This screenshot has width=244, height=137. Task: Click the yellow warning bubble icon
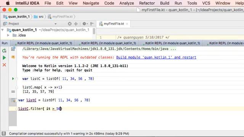pos(13,57)
